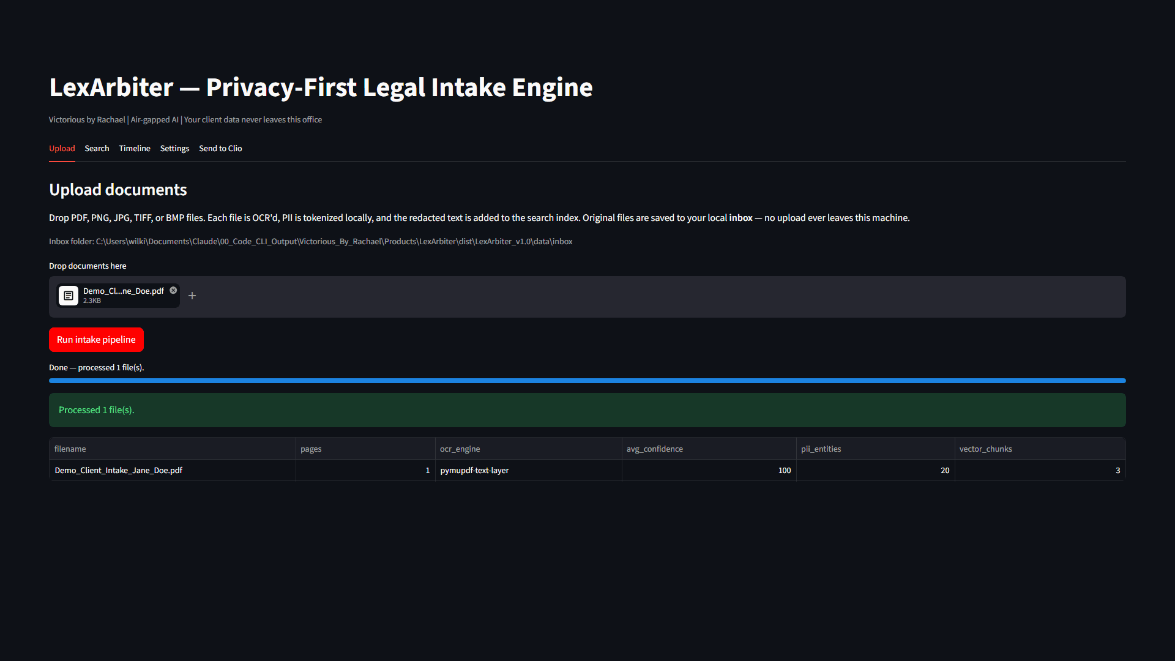1175x661 pixels.
Task: Add another document with the plus icon
Action: coord(192,296)
